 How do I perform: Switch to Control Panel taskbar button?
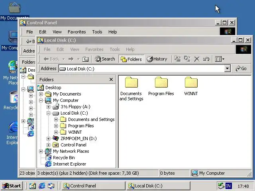point(94,186)
